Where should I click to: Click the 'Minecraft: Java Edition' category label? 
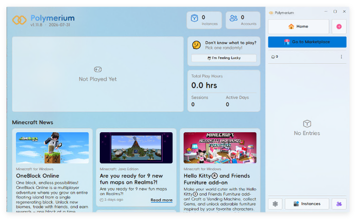click(119, 169)
